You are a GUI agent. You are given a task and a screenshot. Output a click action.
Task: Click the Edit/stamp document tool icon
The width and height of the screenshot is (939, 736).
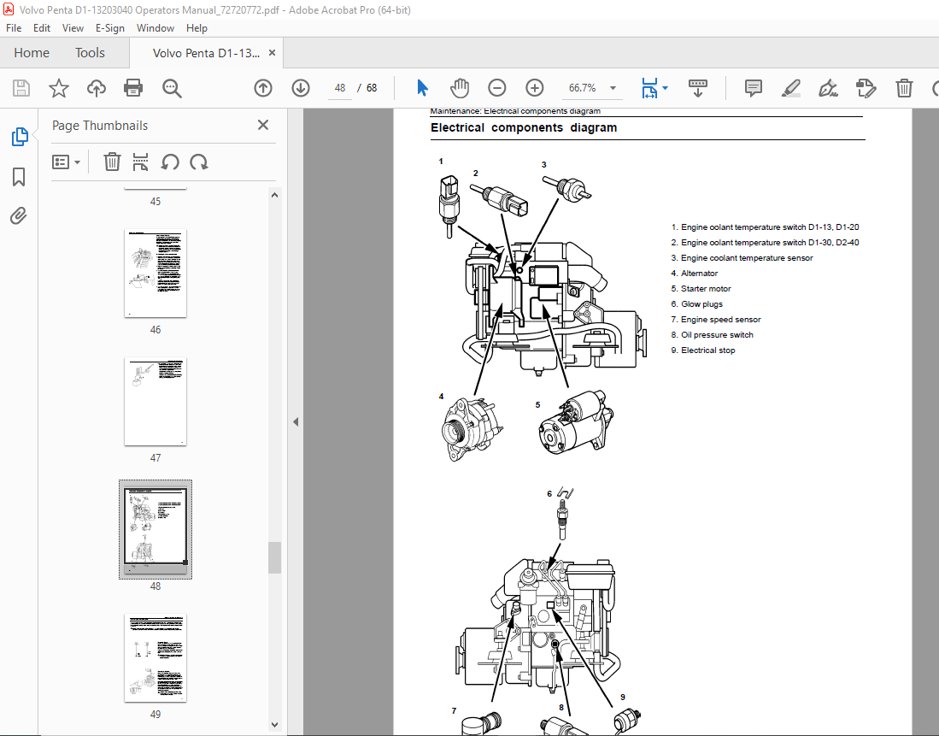coord(866,88)
